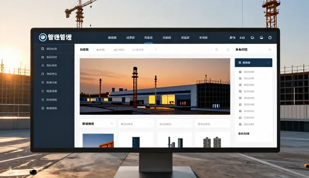Screen dimensions: 309x178
Task: Click the bold label at the bottom of right panel
Action: coord(244,133)
